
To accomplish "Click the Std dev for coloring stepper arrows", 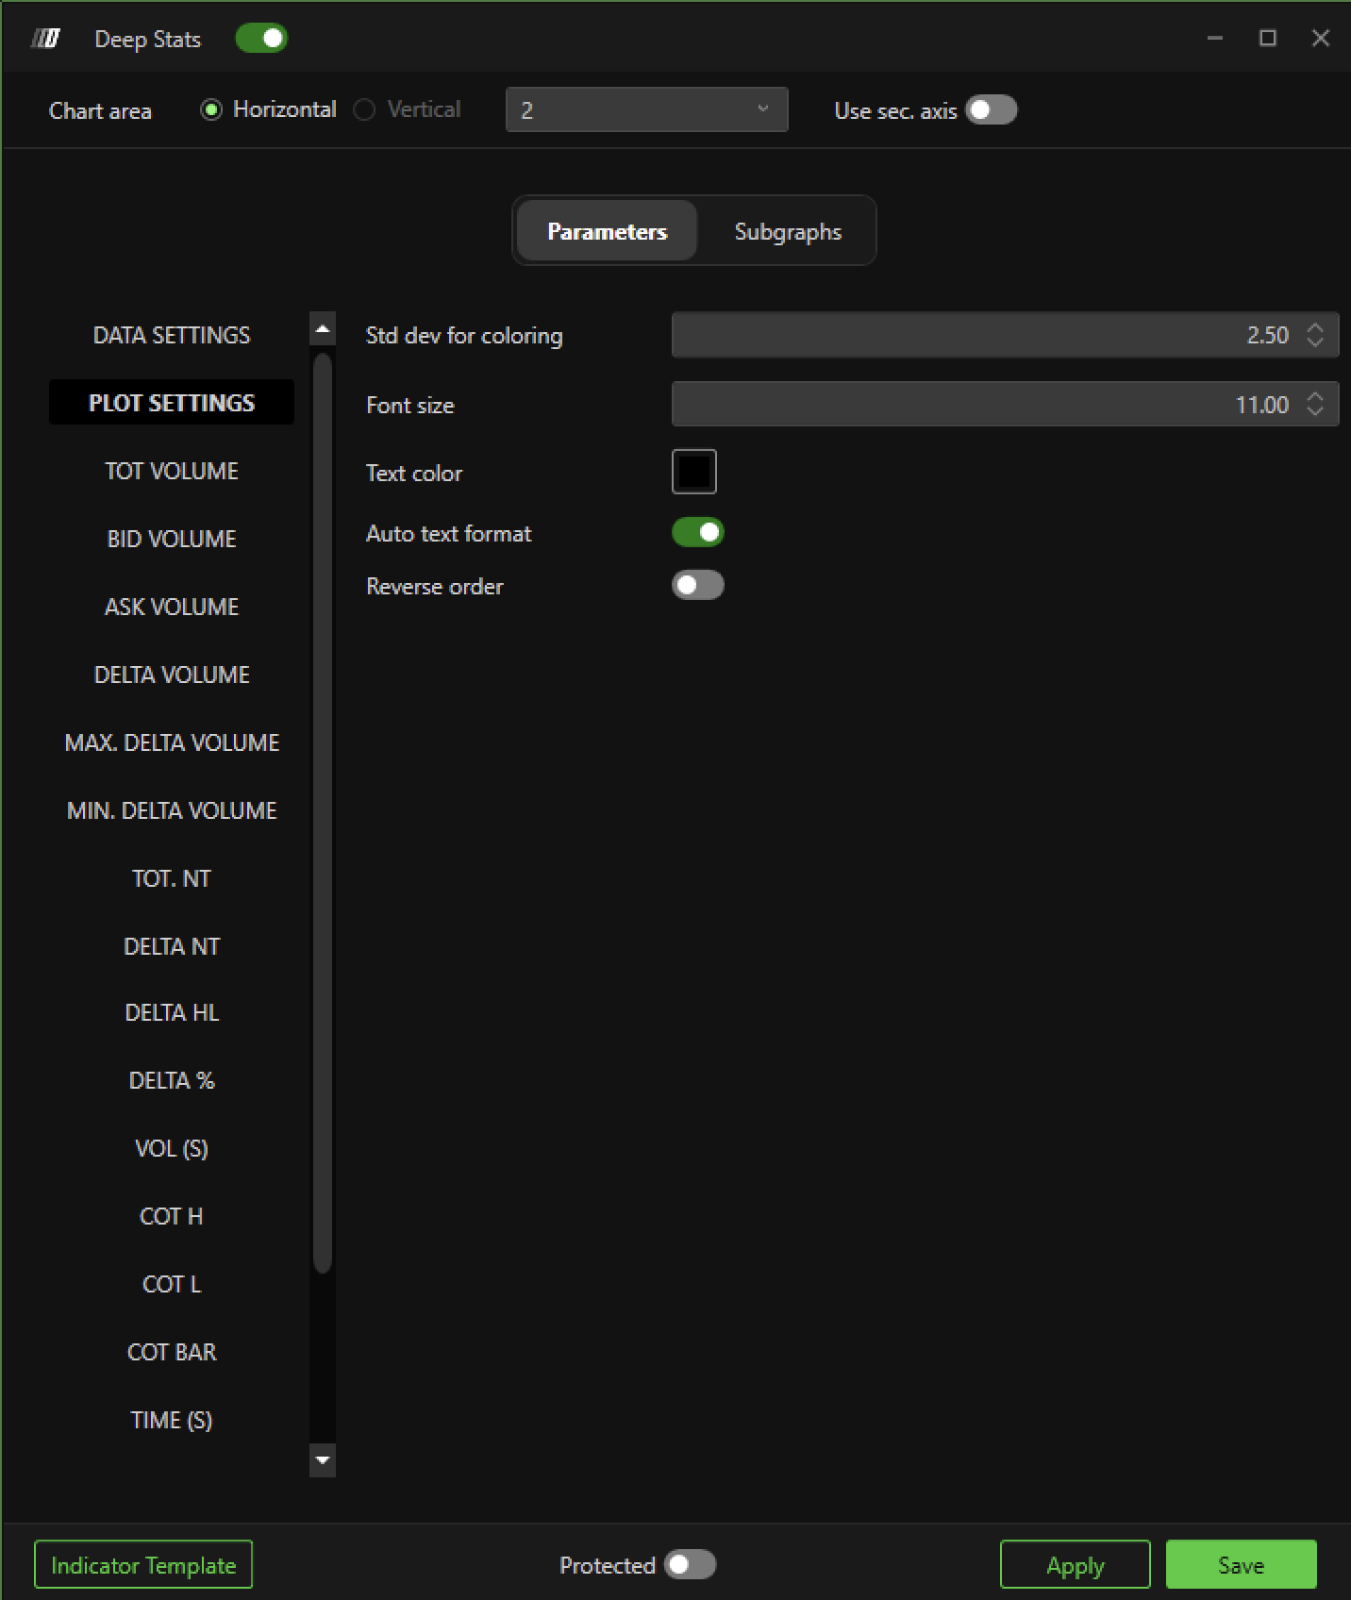I will [x=1315, y=335].
